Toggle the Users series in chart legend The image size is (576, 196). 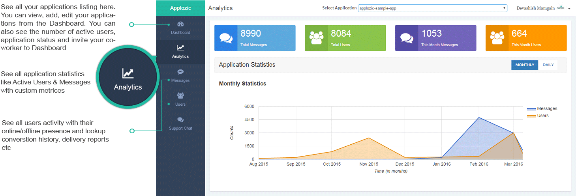pyautogui.click(x=538, y=116)
